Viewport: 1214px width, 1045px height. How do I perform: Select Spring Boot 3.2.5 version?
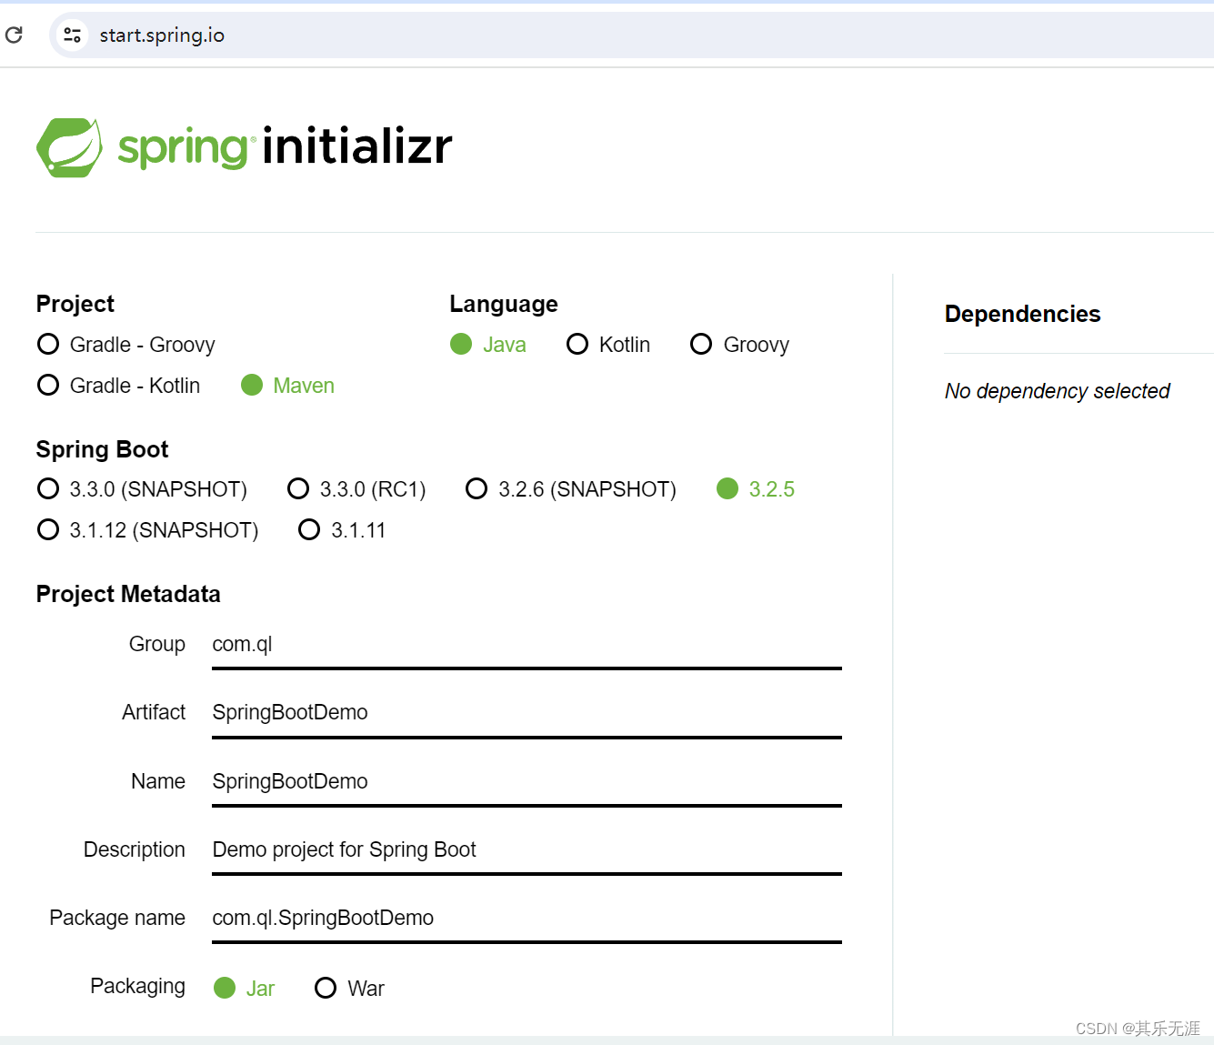point(756,489)
